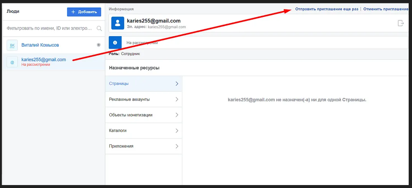
Task: Expand the Каталоги chevron arrow
Action: click(177, 131)
